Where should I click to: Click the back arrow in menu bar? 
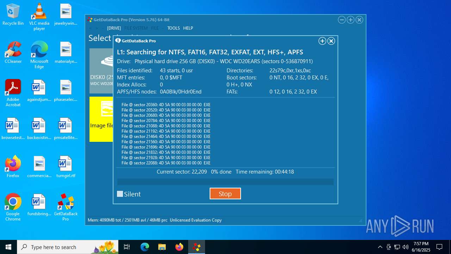tap(90, 28)
